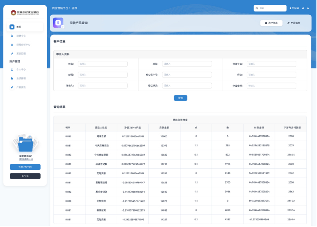Click the document icon in sidebar

(x=12, y=79)
